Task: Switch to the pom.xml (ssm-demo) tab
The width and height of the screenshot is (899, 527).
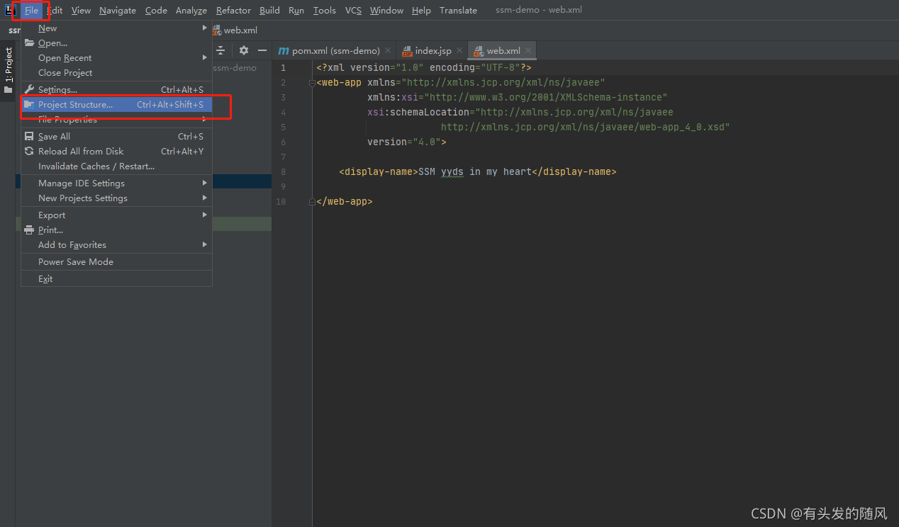Action: [333, 51]
